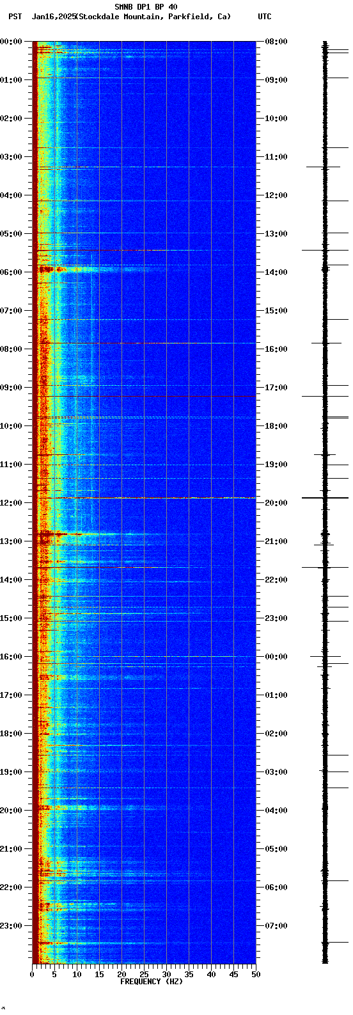The height and width of the screenshot is (1015, 353).
Task: Click the title text "SMNB DP1 BP 40"
Action: tap(146, 7)
